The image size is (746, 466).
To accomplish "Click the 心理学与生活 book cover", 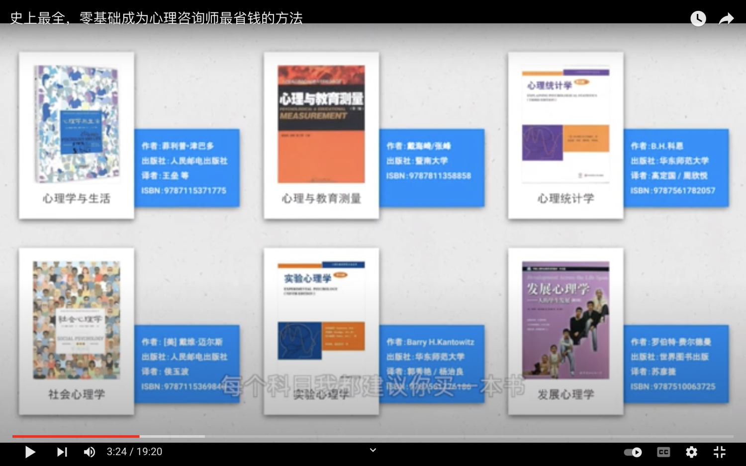I will 77,124.
